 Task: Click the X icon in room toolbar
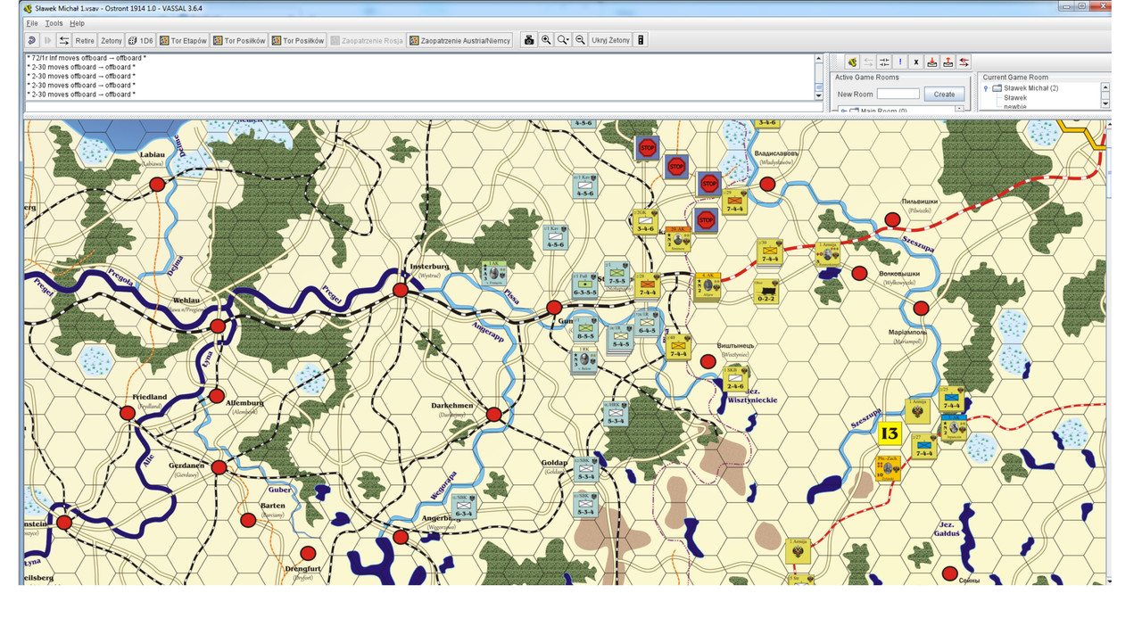pos(916,62)
